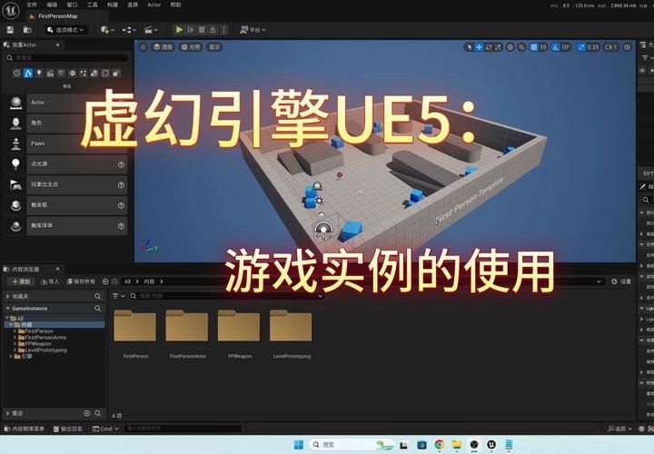Toggle the world/local coordinate system globe

pos(510,47)
